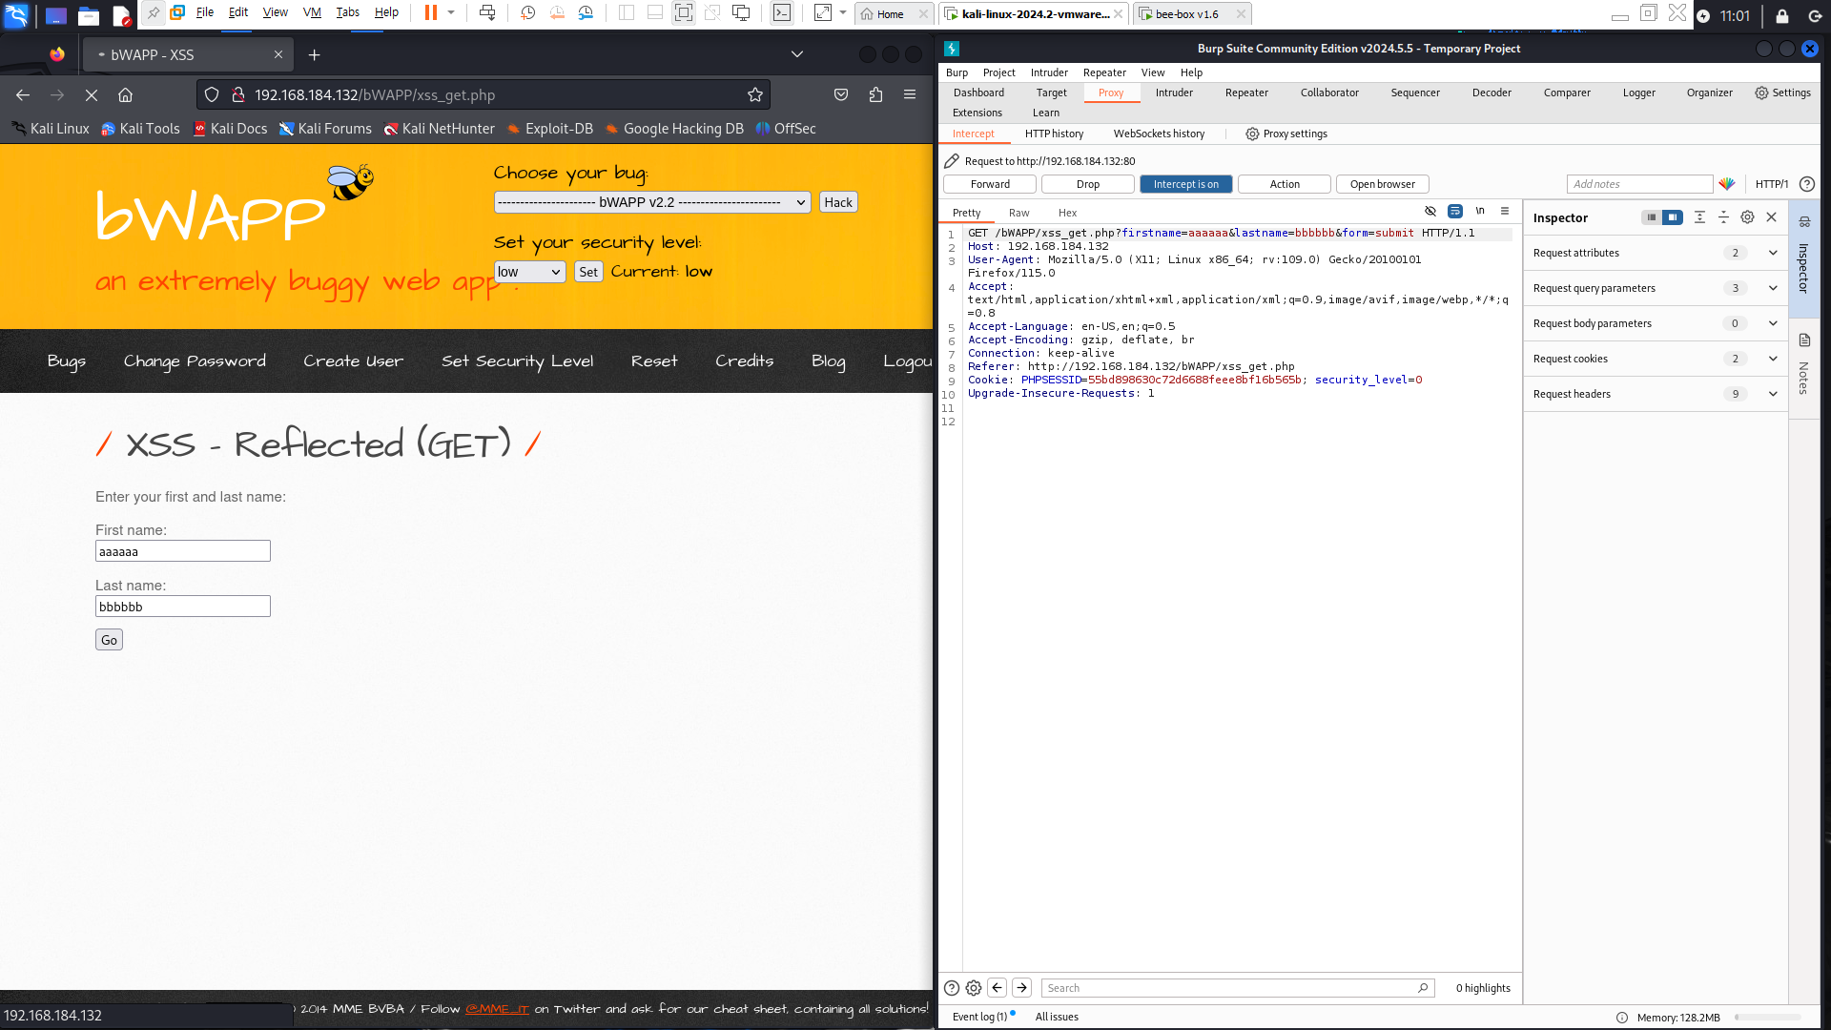Click the Add notes input field
This screenshot has width=1831, height=1030.
(1638, 184)
